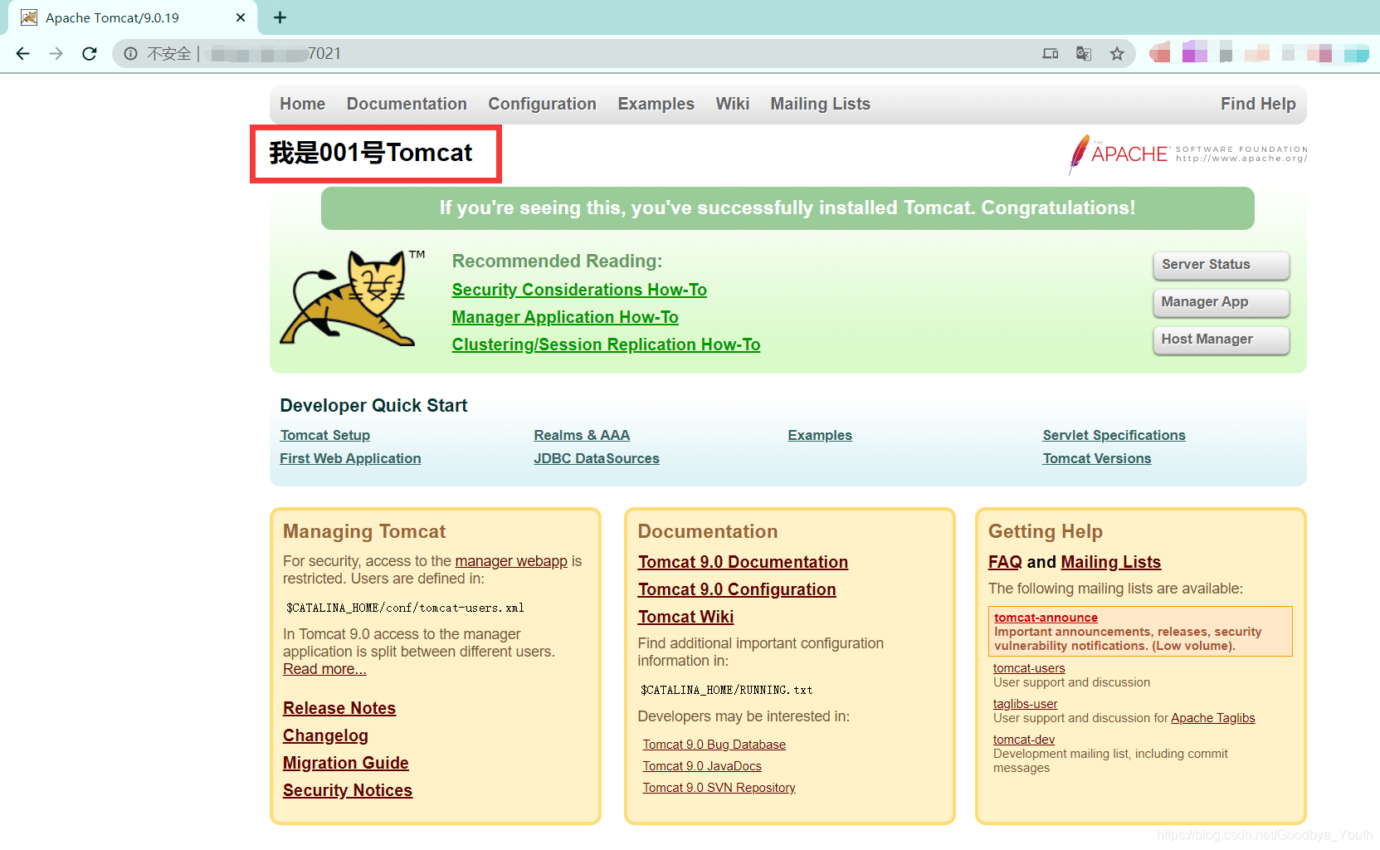Open the Apache Taglibs link
Screen dimensions: 1380x850
(x=1212, y=718)
